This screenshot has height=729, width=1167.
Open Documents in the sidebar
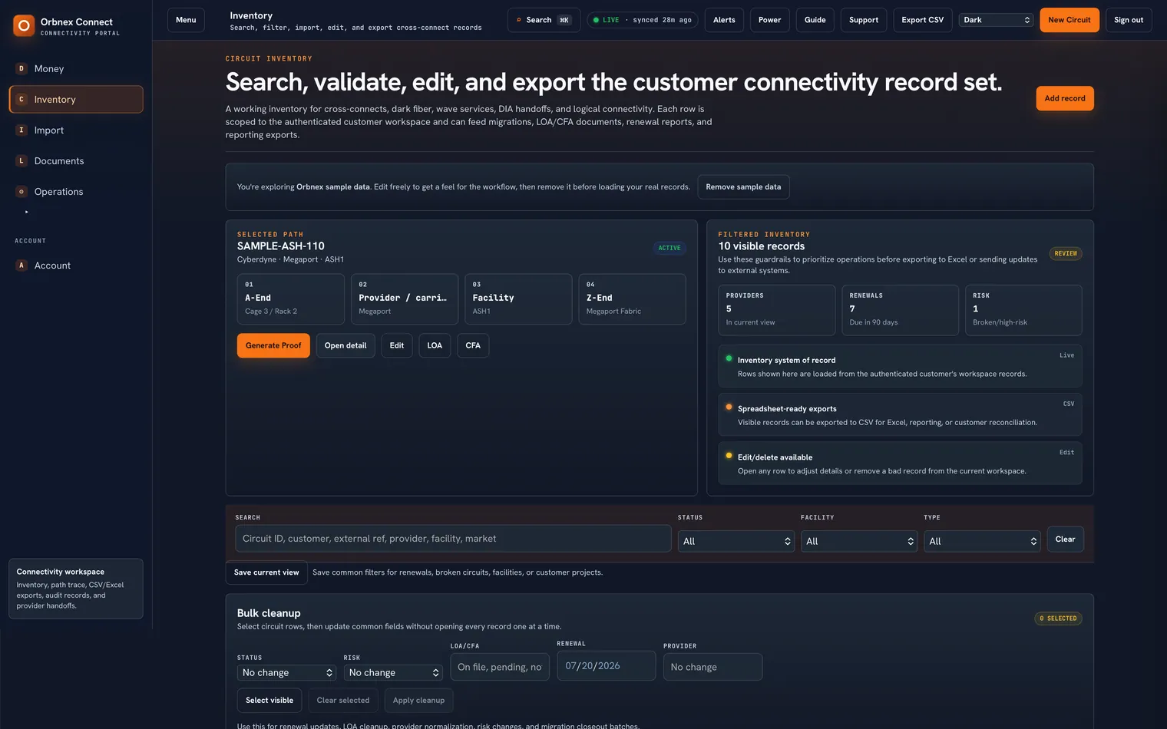tap(76, 160)
